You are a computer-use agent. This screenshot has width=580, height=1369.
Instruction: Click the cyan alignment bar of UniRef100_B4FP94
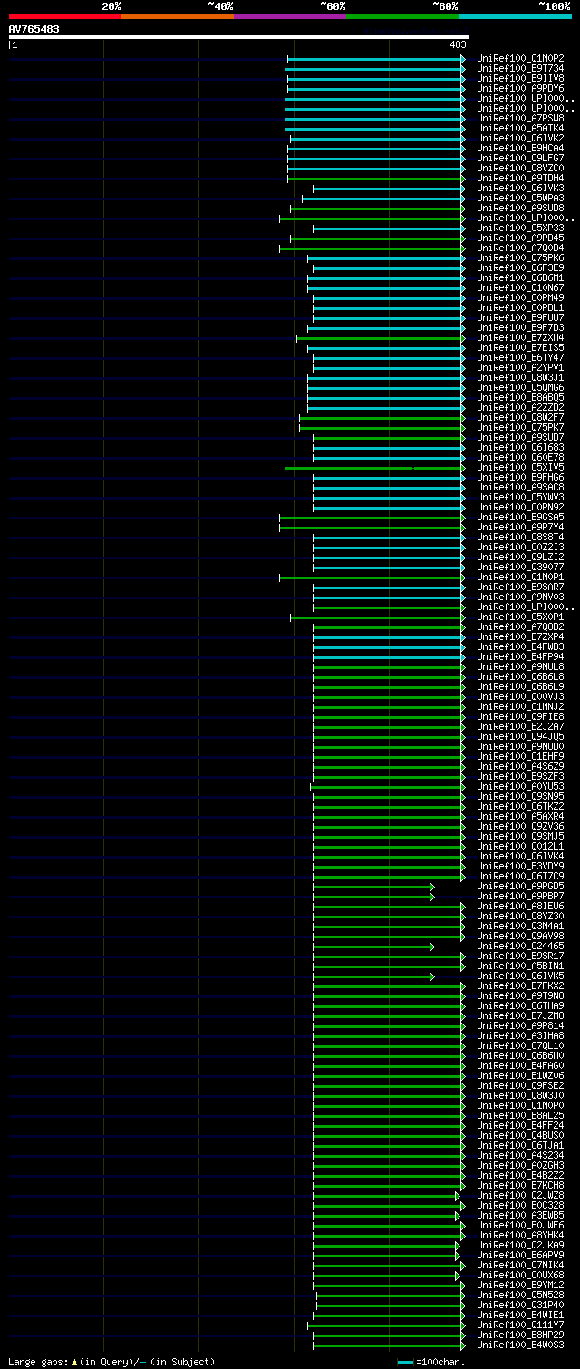pos(389,656)
